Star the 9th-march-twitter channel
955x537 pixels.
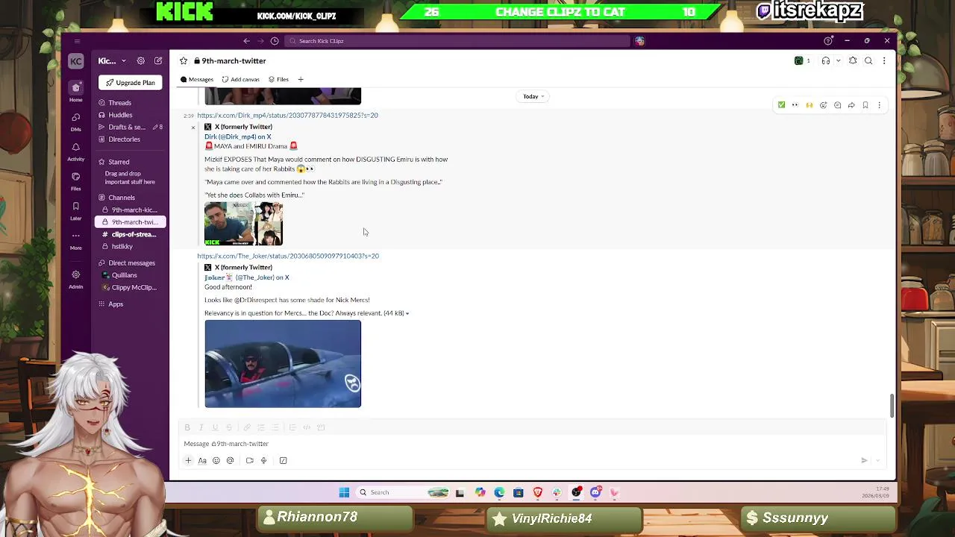[x=184, y=61]
